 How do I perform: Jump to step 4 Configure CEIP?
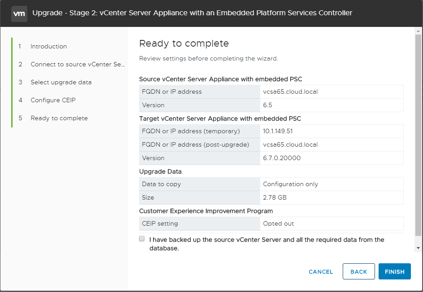click(x=53, y=100)
